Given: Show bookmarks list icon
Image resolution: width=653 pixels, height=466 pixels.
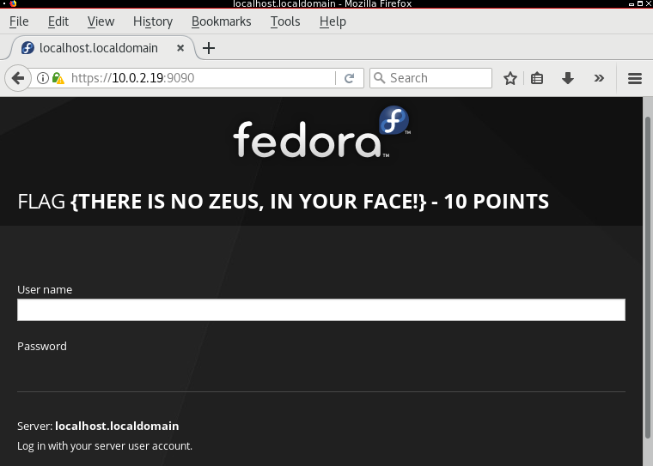Looking at the screenshot, I should (537, 78).
